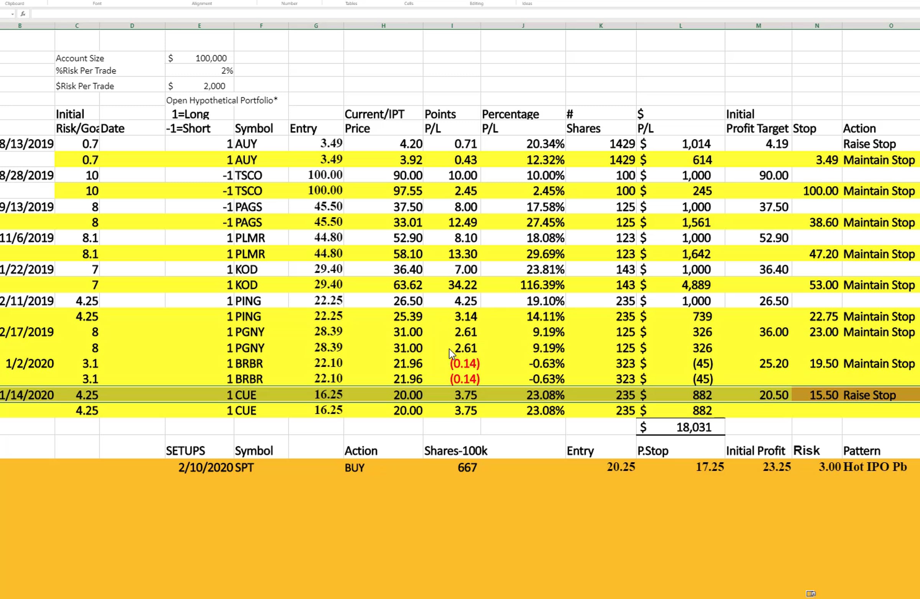
Task: Click into the formula bar field
Action: pos(475,14)
